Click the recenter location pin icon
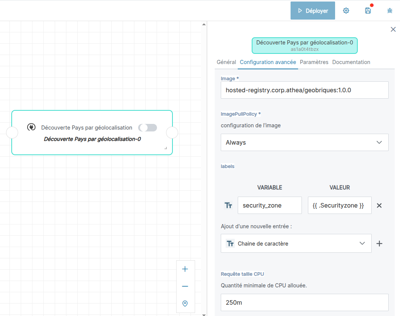The height and width of the screenshot is (316, 400). (185, 304)
